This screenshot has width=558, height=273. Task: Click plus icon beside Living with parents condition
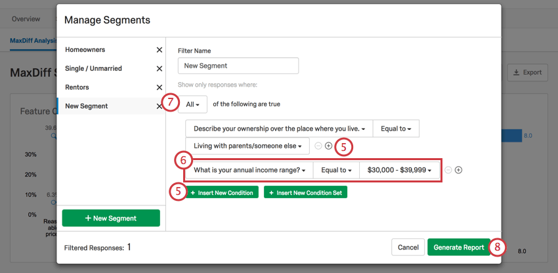tap(328, 146)
